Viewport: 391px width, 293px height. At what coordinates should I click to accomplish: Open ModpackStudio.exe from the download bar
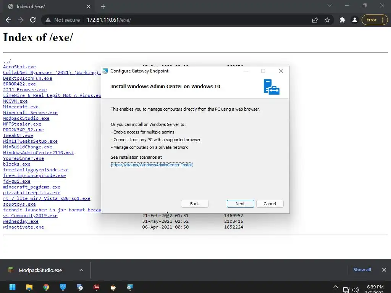[x=40, y=270]
